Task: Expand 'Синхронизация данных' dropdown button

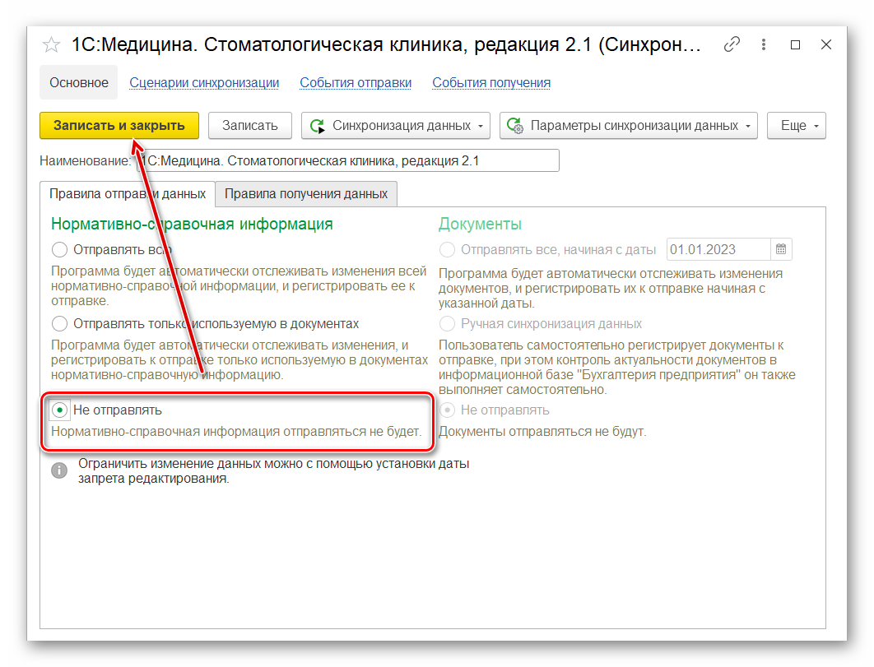Action: click(x=396, y=126)
